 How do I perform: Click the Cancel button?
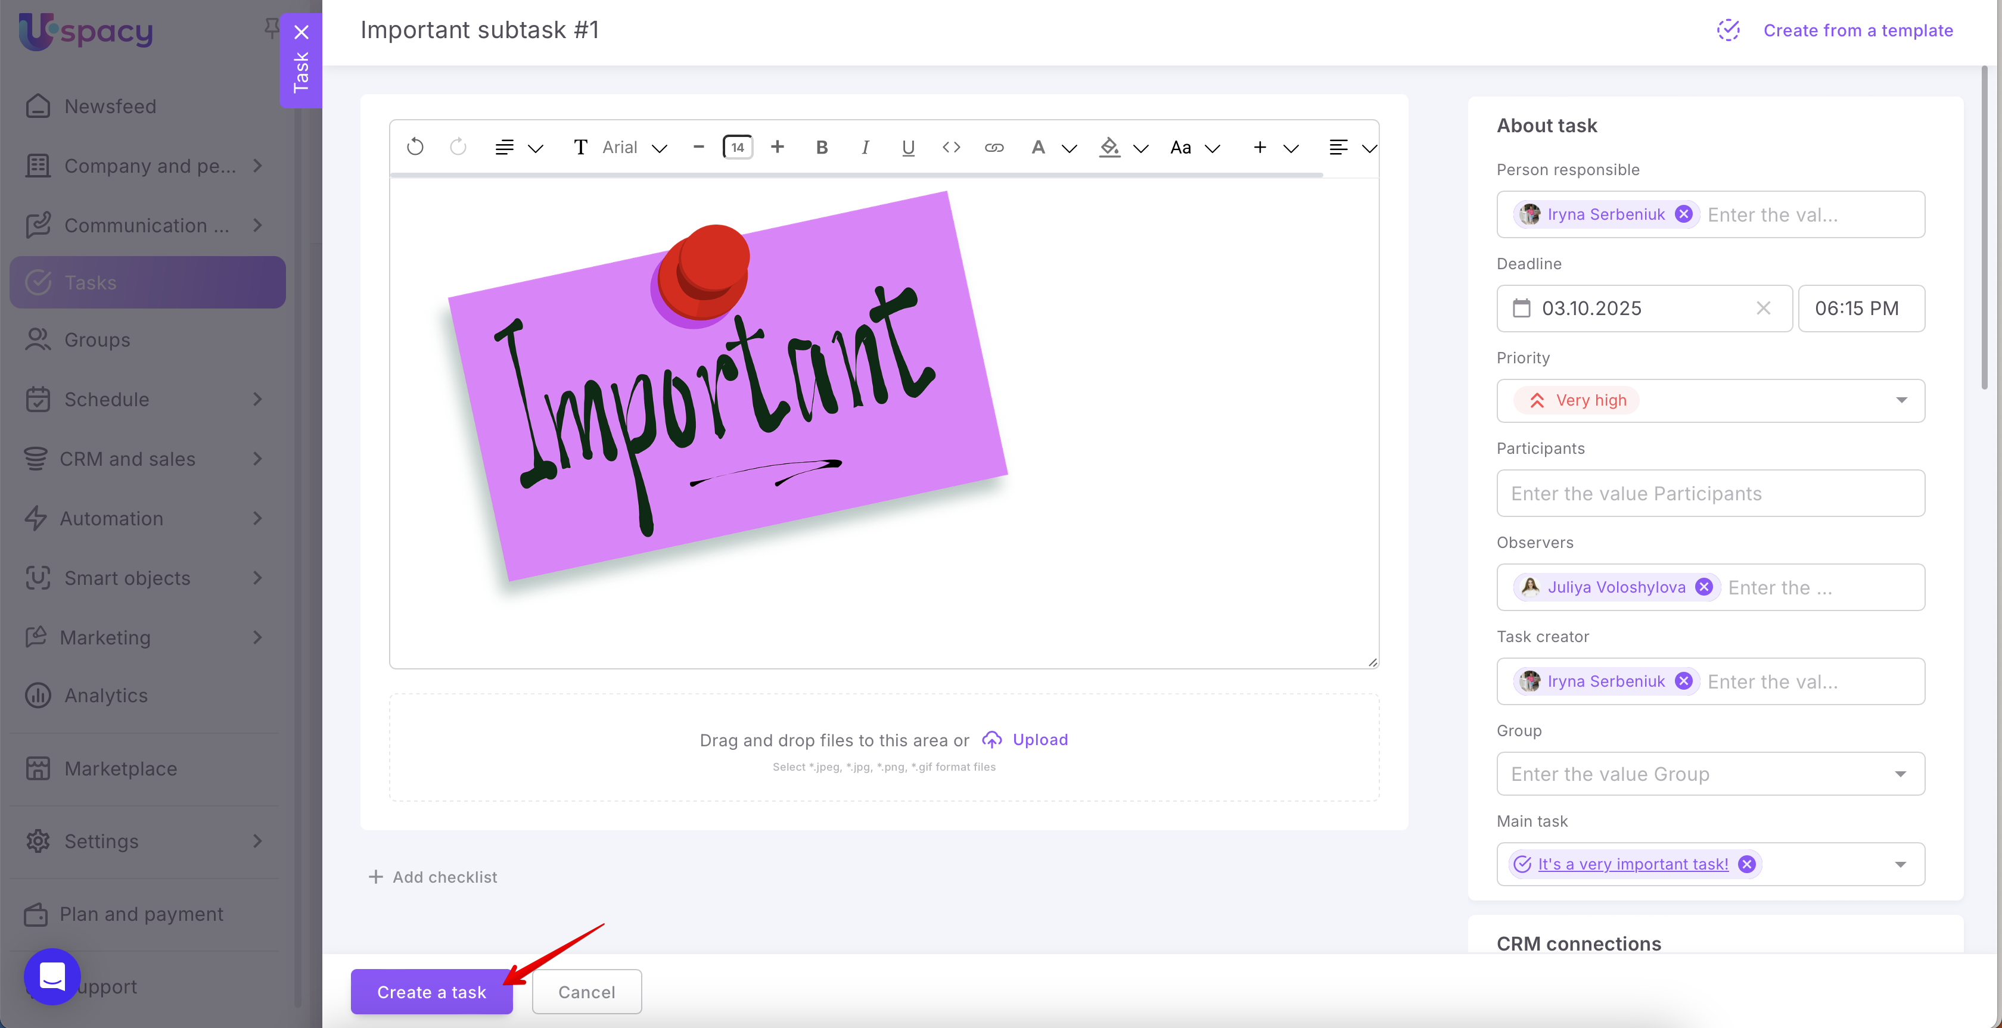pos(586,992)
